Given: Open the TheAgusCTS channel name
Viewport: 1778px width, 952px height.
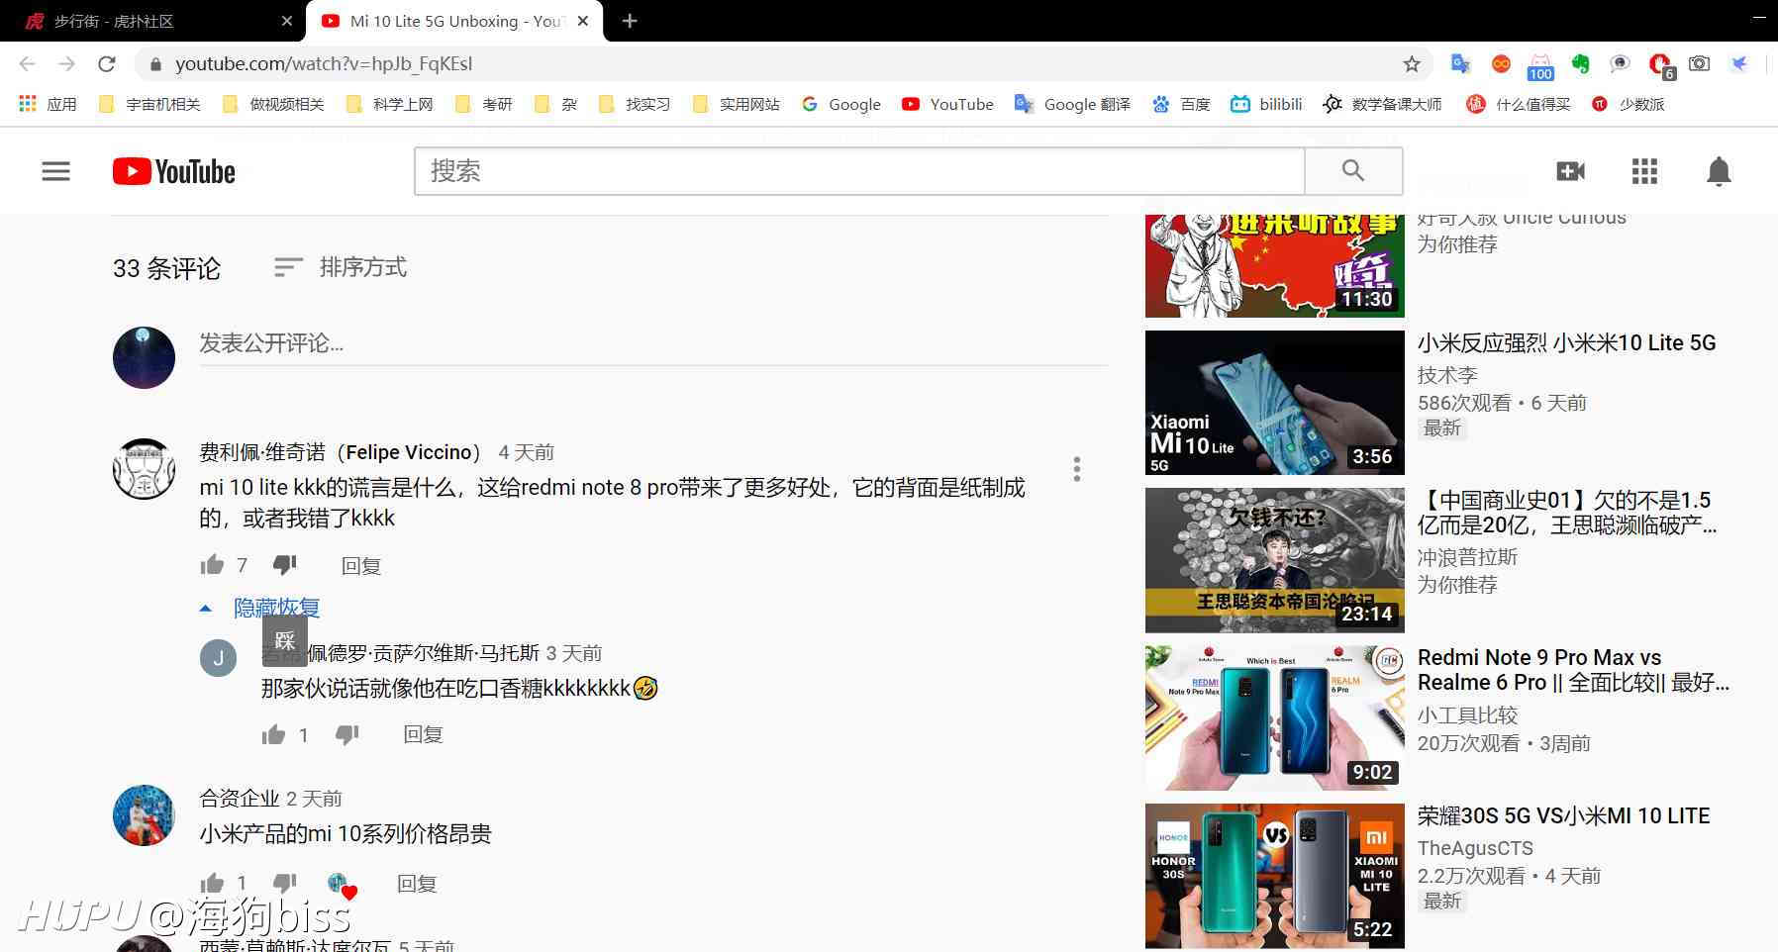Looking at the screenshot, I should click(1475, 848).
